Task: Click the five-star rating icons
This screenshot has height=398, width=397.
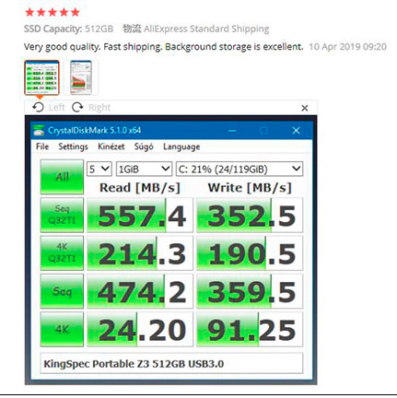Action: 53,12
